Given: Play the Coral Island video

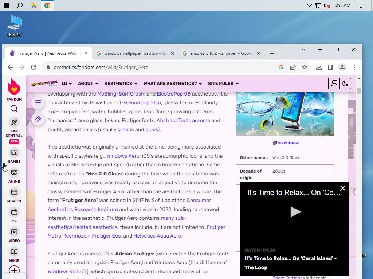Looking at the screenshot, I should tap(295, 212).
